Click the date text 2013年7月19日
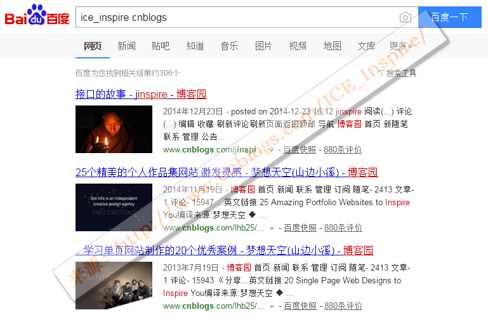Viewport: 488px width, 317px height. pos(191,267)
